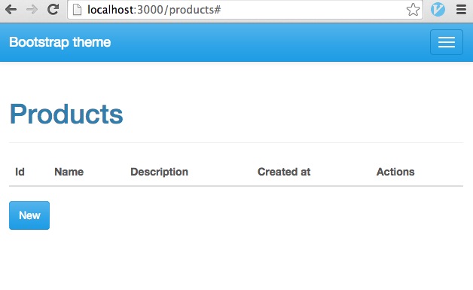Select the Id column header
This screenshot has width=473, height=290.
click(x=20, y=172)
